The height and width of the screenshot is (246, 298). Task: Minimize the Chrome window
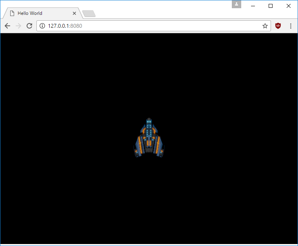click(253, 6)
